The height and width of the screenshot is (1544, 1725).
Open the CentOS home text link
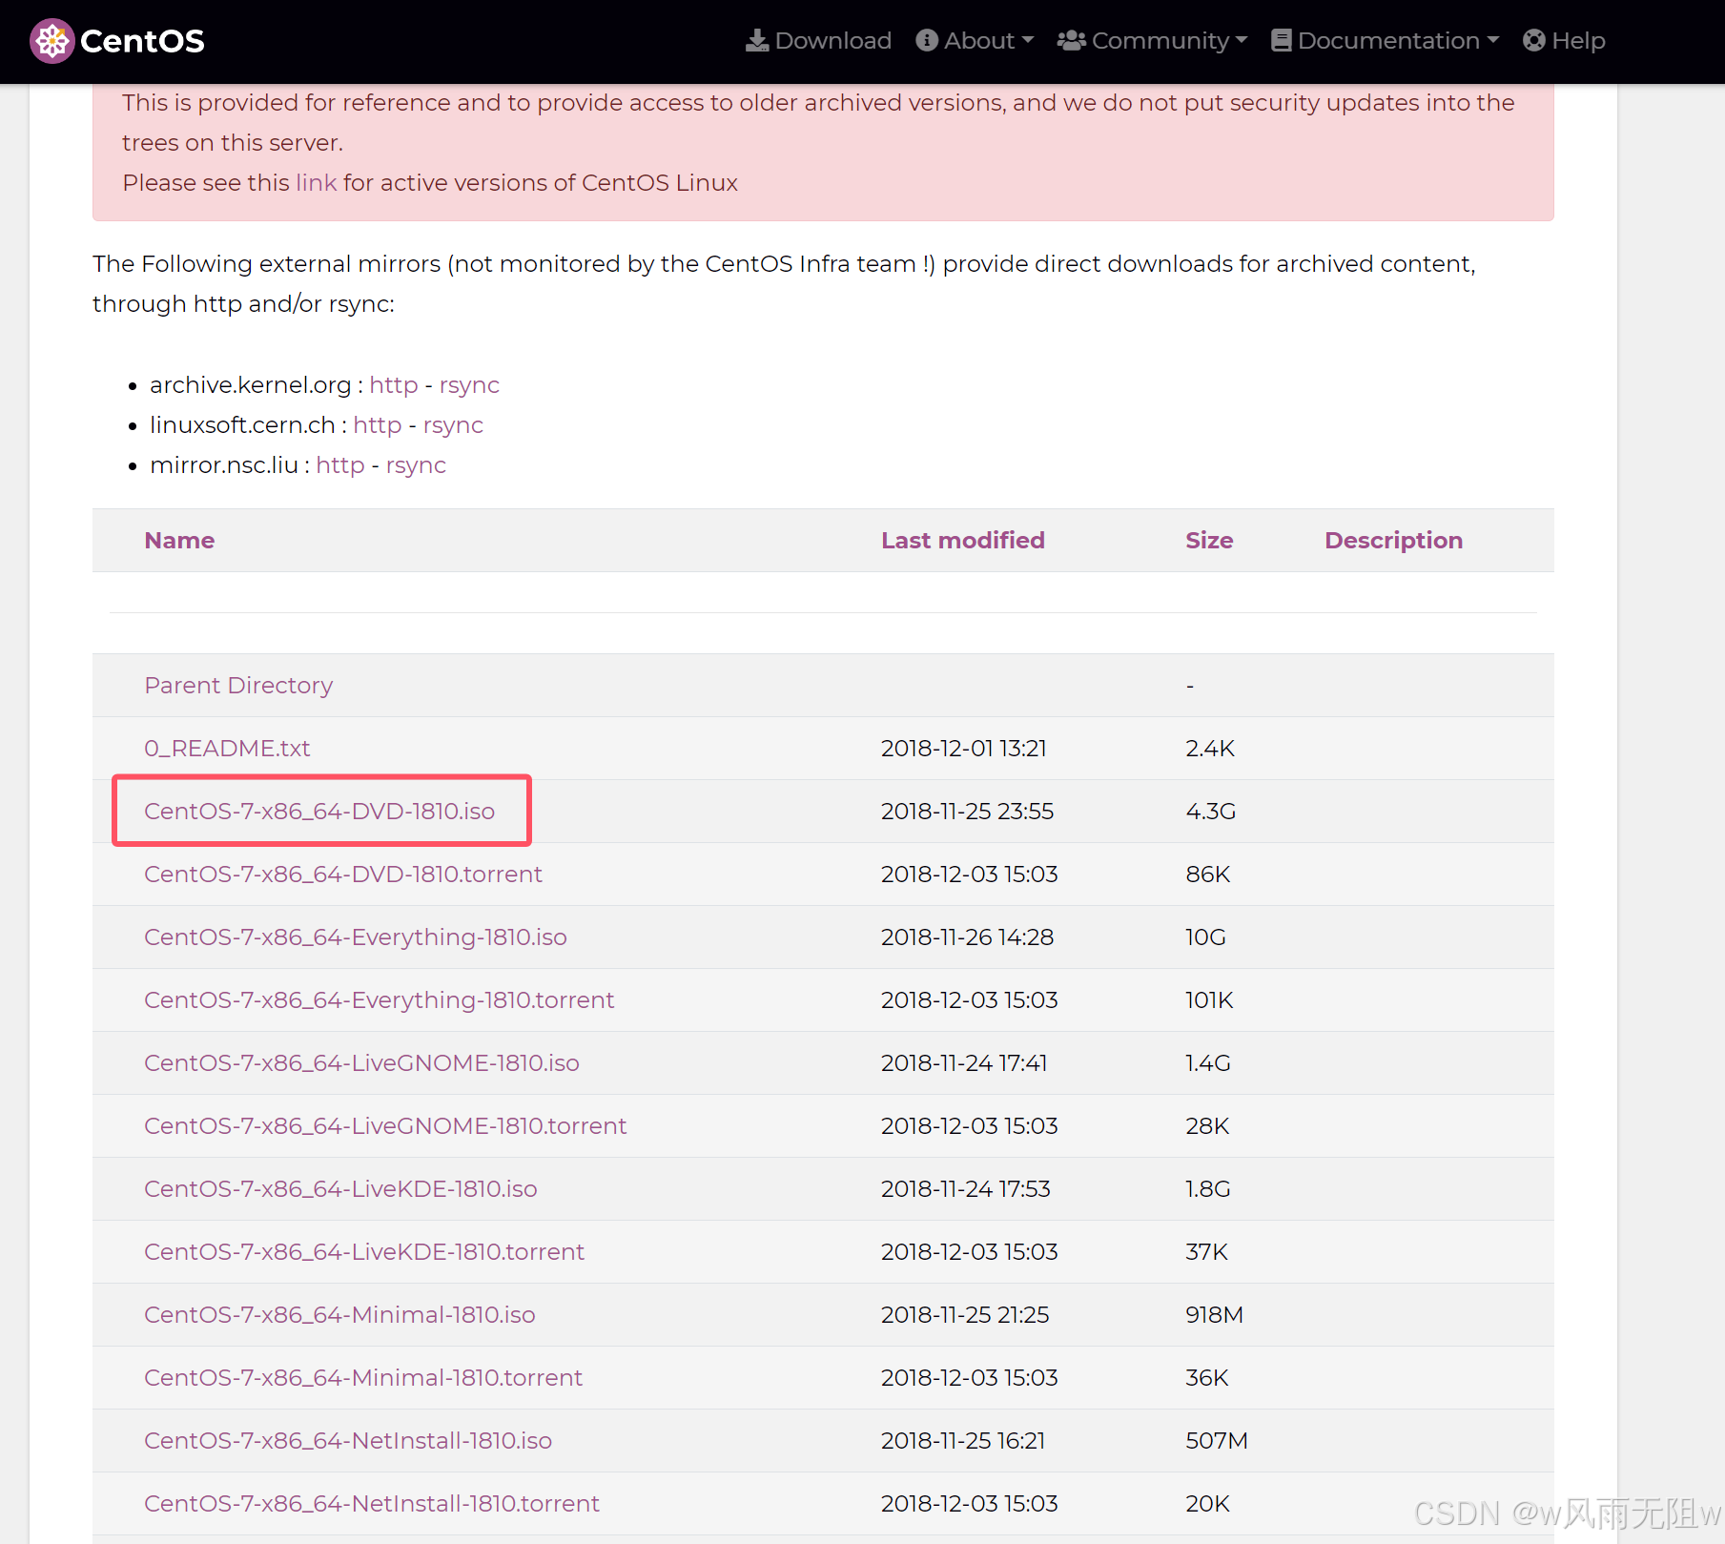[142, 41]
